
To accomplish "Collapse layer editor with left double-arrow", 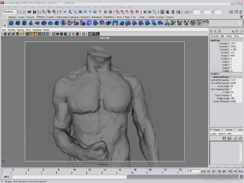I will click(x=218, y=167).
